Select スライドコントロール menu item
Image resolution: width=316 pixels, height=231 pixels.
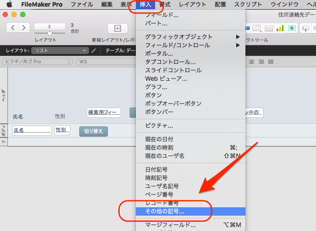point(191,70)
